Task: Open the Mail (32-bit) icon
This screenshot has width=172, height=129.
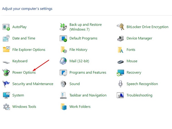Action: coord(63,61)
